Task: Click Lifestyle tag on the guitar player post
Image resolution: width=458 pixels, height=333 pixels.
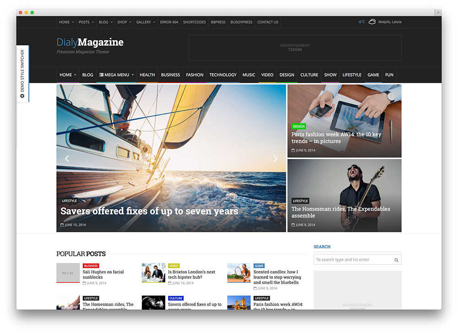Action: 300,201
